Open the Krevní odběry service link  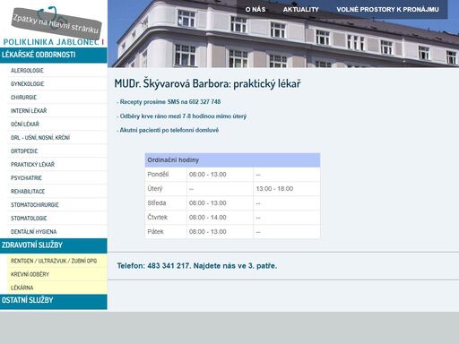coord(30,274)
